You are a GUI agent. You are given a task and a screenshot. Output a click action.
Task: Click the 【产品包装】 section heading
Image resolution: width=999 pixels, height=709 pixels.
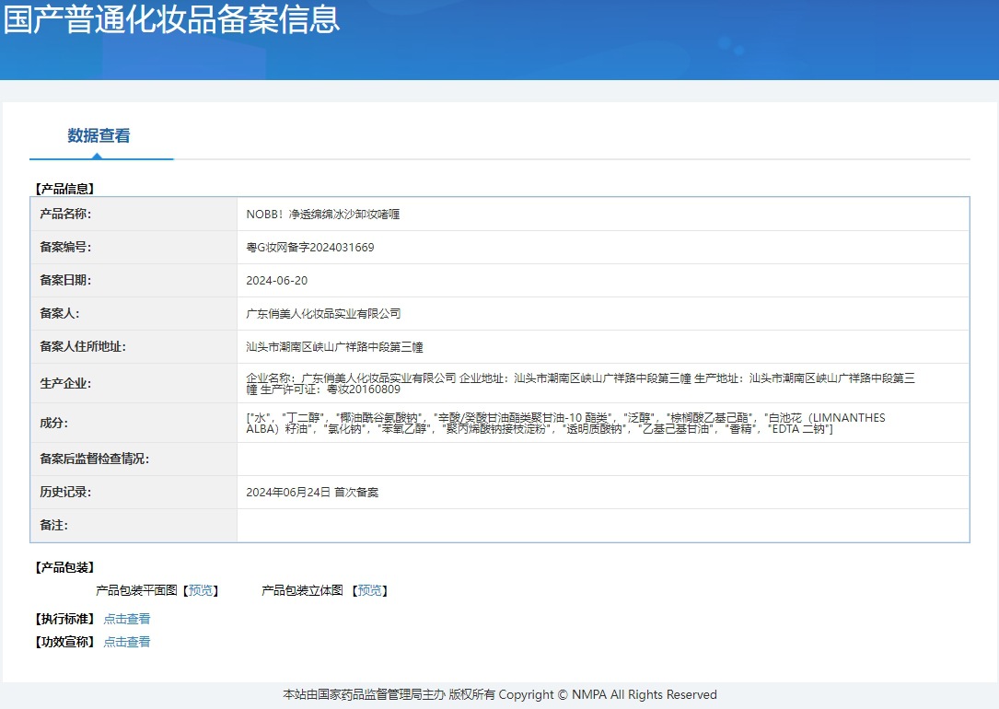coord(64,567)
